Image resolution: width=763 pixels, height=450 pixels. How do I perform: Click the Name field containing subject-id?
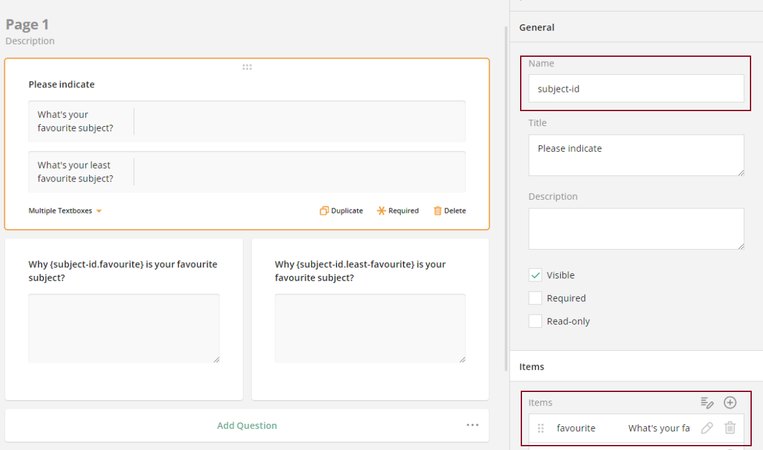[x=636, y=89]
